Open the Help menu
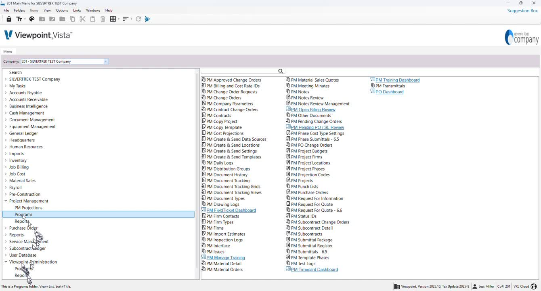The width and height of the screenshot is (541, 291). click(x=109, y=11)
